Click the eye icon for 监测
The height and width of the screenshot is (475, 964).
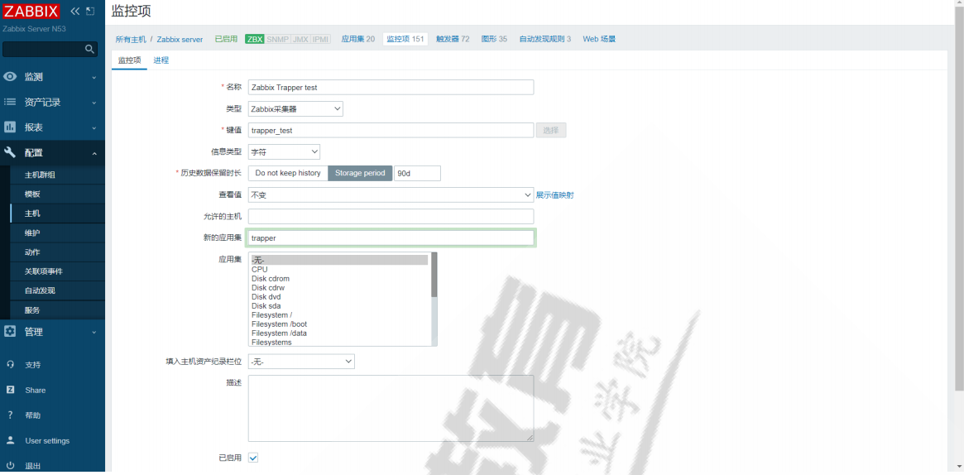point(10,77)
